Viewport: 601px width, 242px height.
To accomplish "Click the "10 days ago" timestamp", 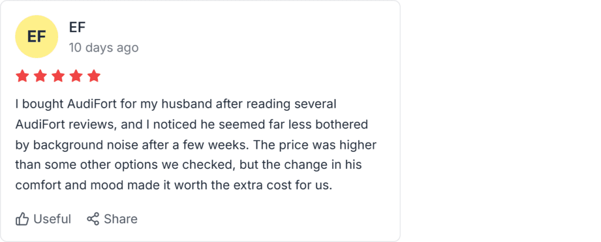I will click(103, 47).
